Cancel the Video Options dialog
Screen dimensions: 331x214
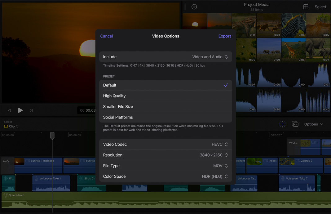pyautogui.click(x=106, y=36)
